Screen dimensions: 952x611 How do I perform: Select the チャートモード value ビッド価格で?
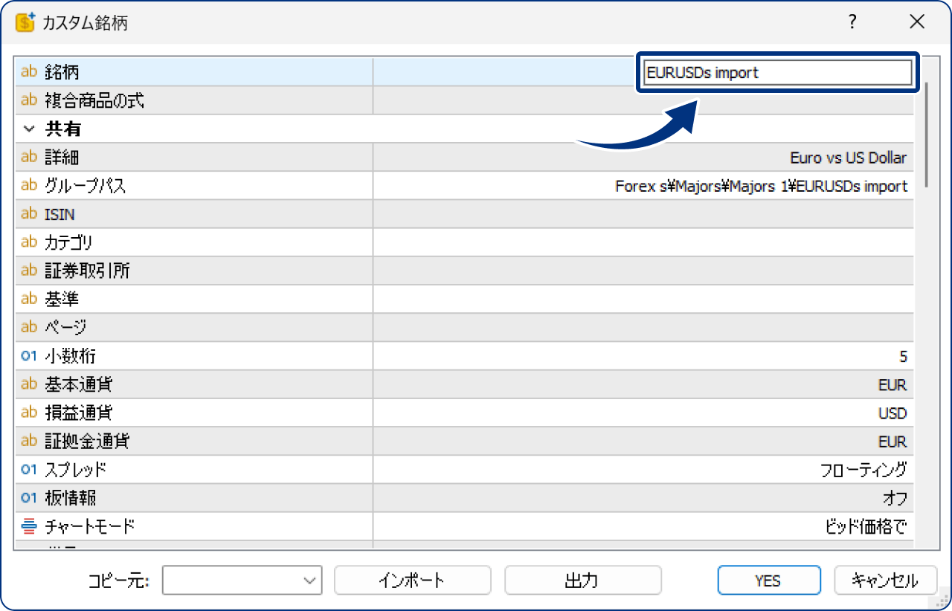pos(866,527)
